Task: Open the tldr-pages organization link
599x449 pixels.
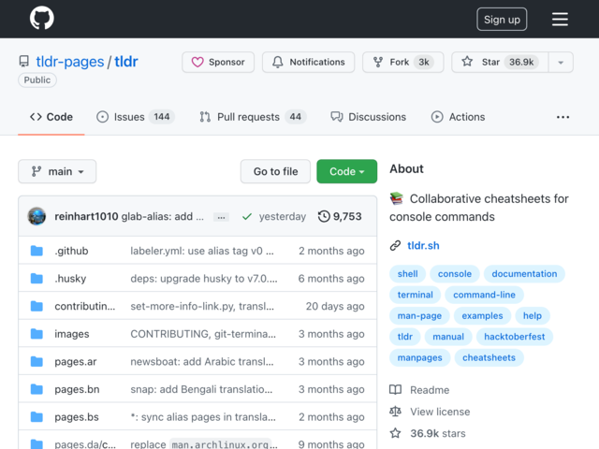Action: point(70,62)
